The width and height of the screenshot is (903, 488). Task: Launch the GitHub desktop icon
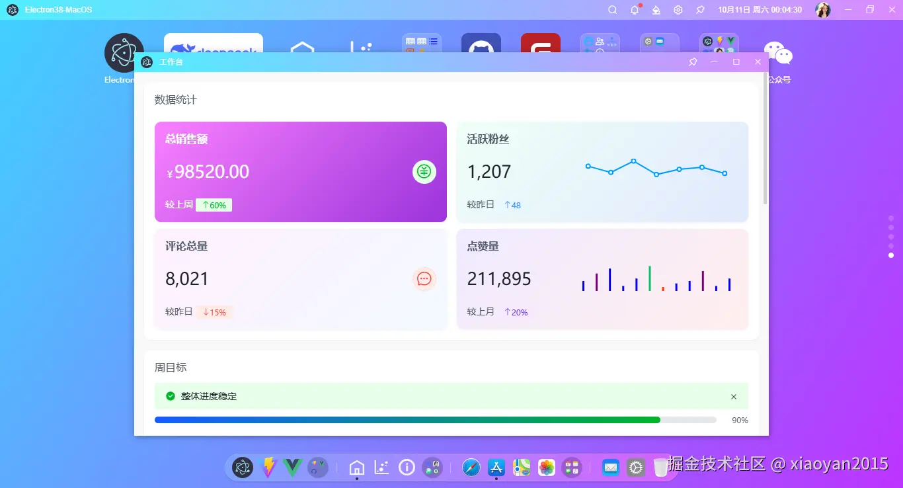[x=481, y=50]
